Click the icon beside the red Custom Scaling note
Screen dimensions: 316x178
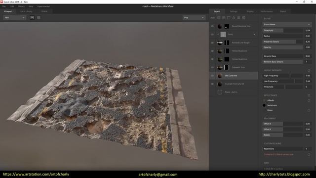(x=309, y=154)
